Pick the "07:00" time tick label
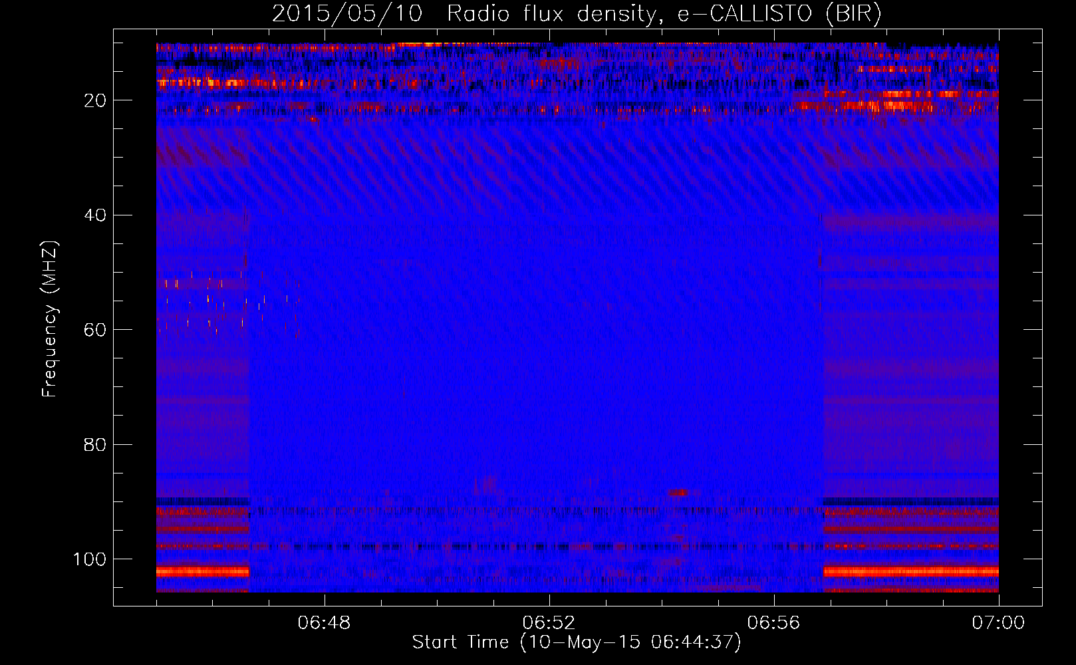The image size is (1076, 665). [x=998, y=623]
